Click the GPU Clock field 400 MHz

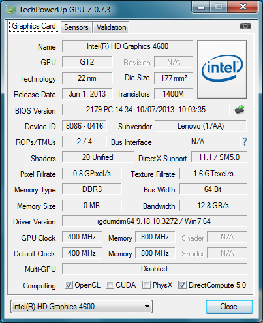(x=82, y=237)
